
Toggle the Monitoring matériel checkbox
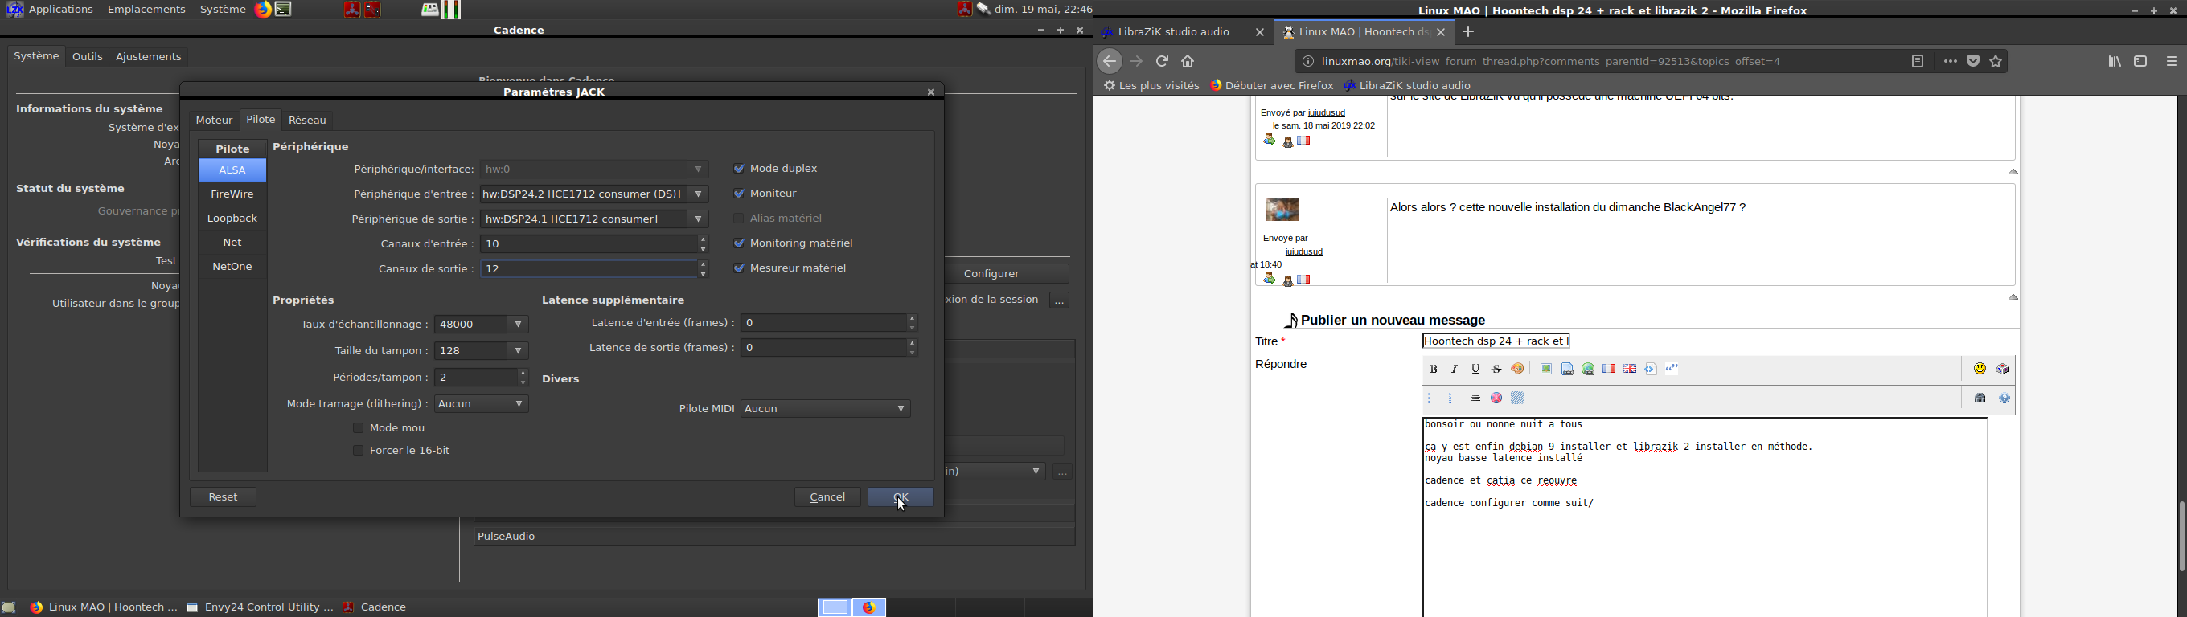tap(739, 243)
